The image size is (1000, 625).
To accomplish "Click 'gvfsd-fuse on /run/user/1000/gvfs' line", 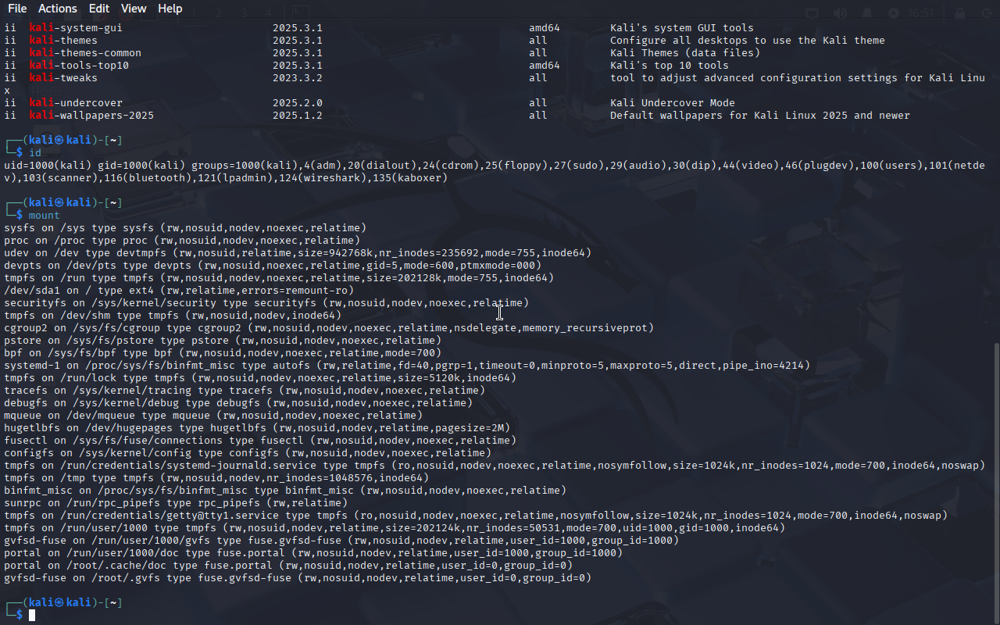I will tap(341, 540).
